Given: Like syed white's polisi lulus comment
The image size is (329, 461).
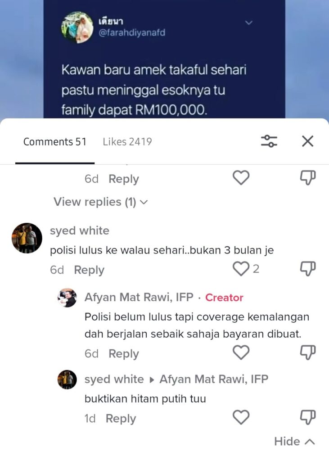Looking at the screenshot, I should coord(241,269).
